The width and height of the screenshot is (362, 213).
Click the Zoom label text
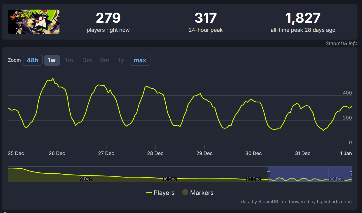pos(14,60)
